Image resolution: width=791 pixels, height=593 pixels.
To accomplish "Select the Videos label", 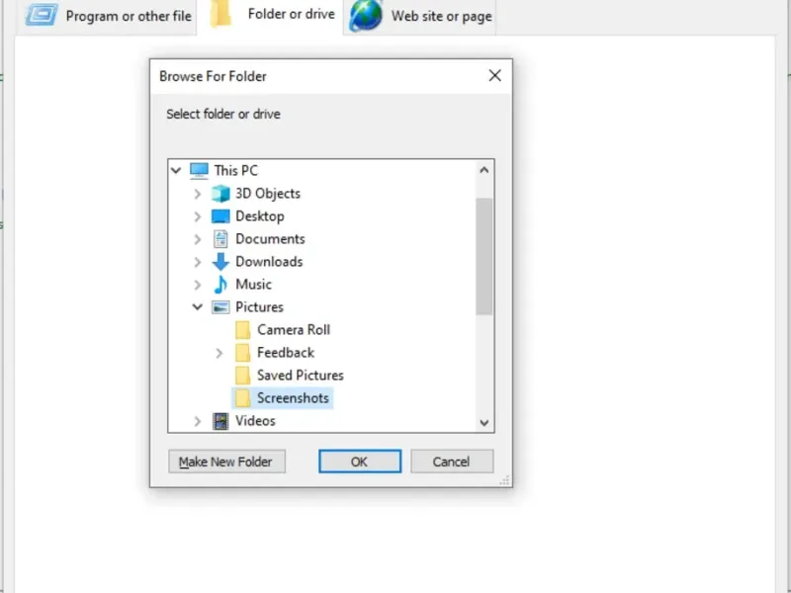I will tap(255, 421).
